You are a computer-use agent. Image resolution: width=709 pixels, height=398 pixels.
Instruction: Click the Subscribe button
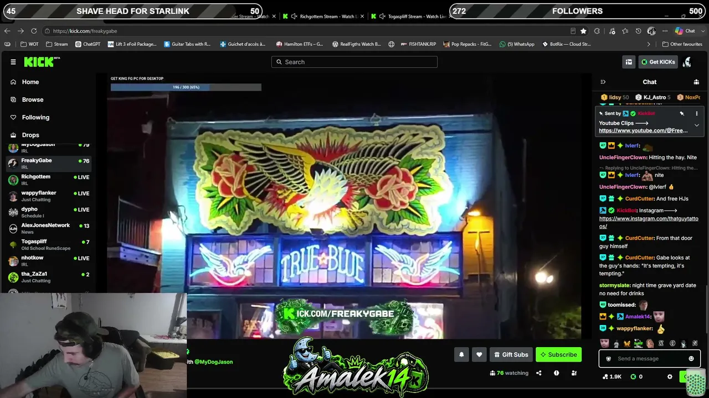pos(558,355)
